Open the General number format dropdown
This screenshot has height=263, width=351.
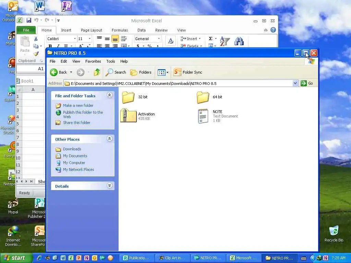[159, 39]
